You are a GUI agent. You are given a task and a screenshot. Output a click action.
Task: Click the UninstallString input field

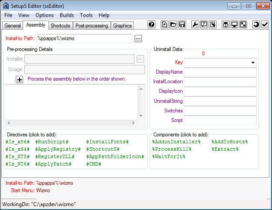pyautogui.click(x=220, y=101)
